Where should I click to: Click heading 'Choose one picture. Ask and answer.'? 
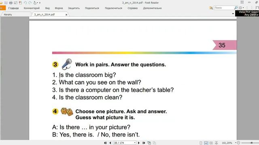point(121,112)
